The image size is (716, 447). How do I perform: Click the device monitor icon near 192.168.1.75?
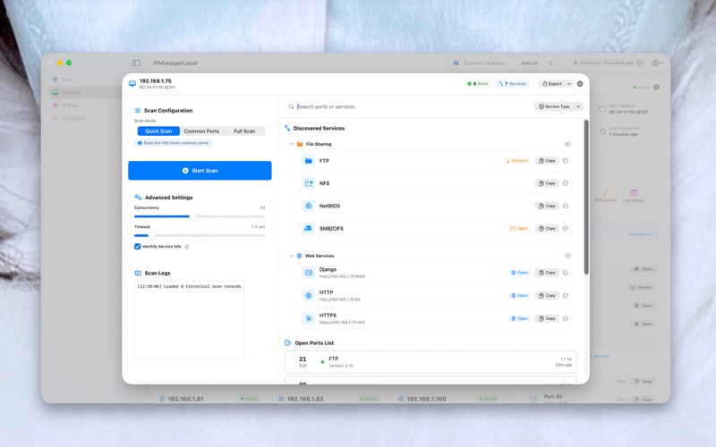pyautogui.click(x=132, y=83)
